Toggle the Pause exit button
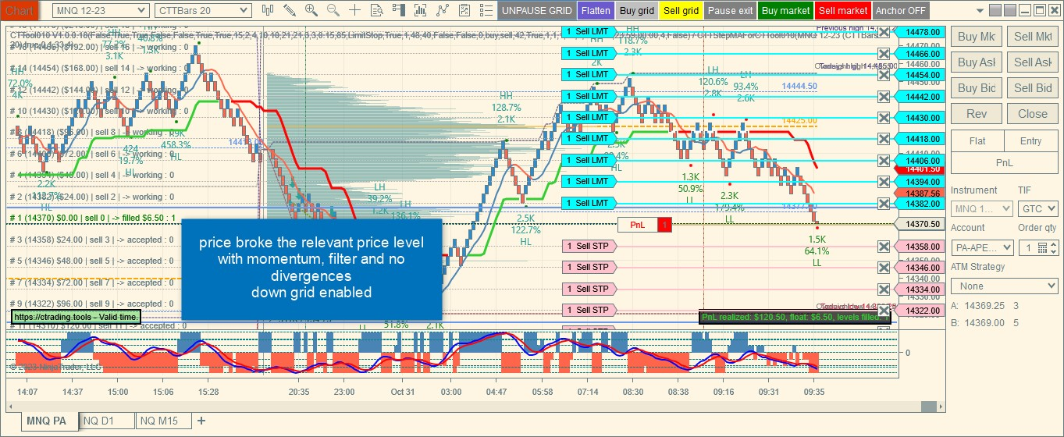The image size is (1064, 437). (731, 11)
